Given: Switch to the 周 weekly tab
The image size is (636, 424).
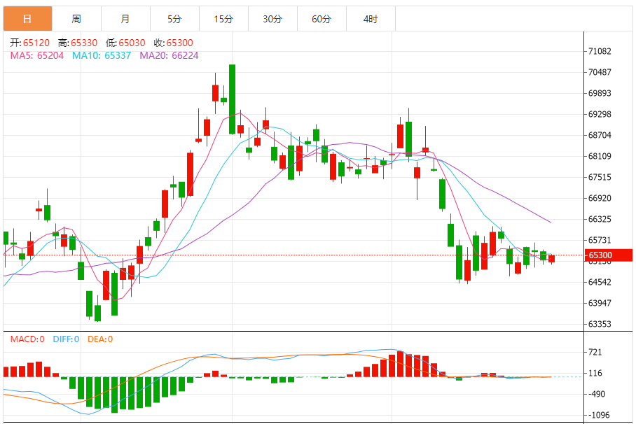Looking at the screenshot, I should 76,19.
